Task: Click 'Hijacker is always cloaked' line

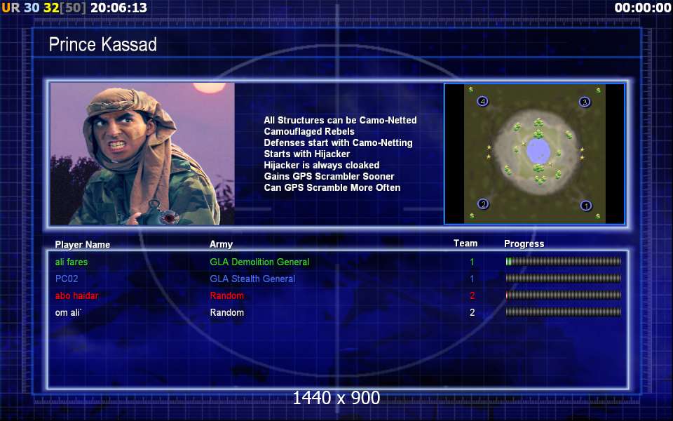Action: click(322, 165)
